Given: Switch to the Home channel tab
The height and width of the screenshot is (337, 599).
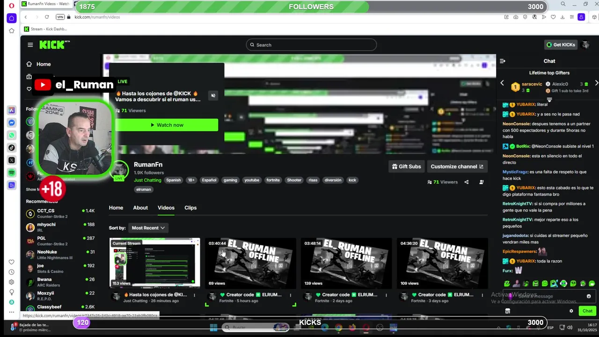Looking at the screenshot, I should pyautogui.click(x=116, y=208).
